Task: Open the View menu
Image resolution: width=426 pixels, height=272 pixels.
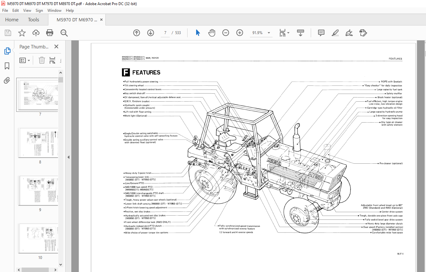Action: 27,11
